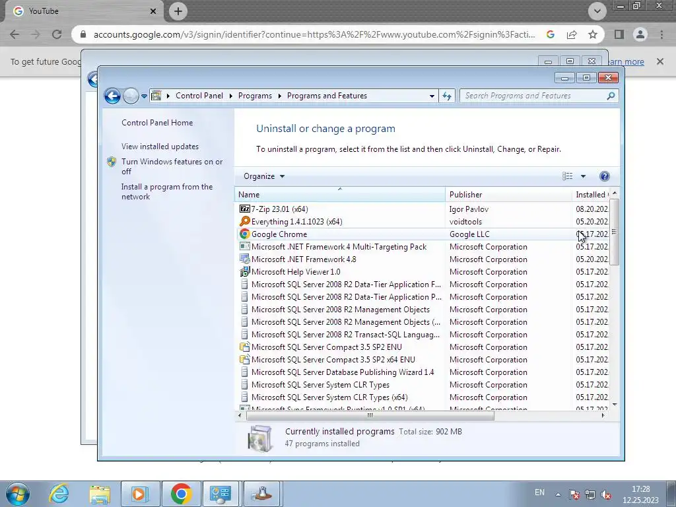Image resolution: width=676 pixels, height=507 pixels.
Task: Click the Programs and Features breadcrumb
Action: click(327, 96)
